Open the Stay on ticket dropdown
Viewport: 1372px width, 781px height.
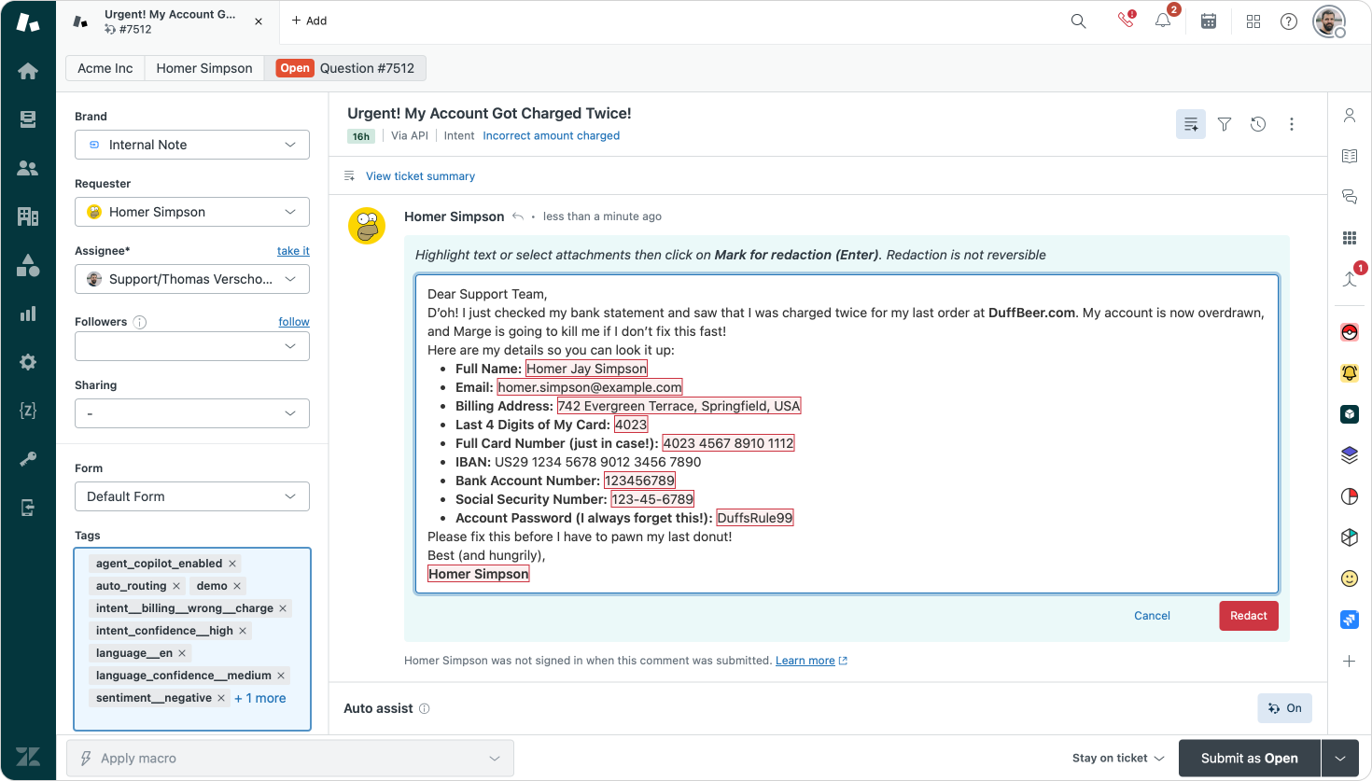(1118, 759)
